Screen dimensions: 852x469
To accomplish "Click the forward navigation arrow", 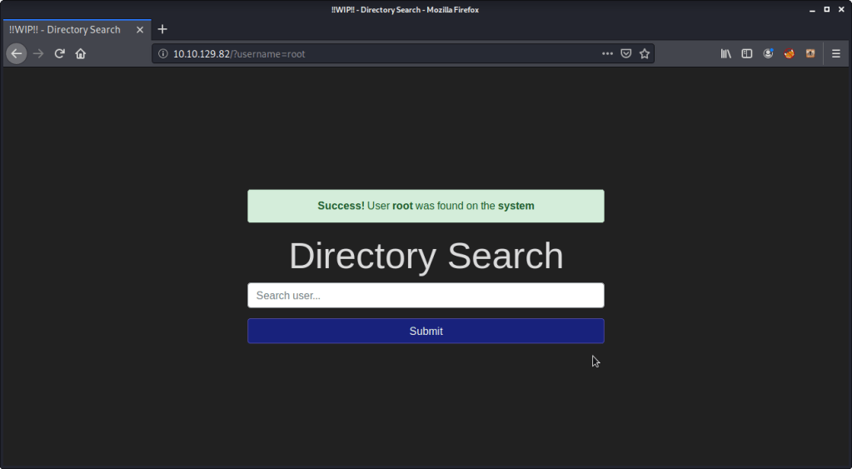I will (x=38, y=53).
